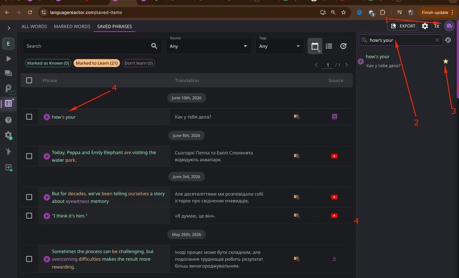Click the person figure icon in sidebar

coord(9,151)
